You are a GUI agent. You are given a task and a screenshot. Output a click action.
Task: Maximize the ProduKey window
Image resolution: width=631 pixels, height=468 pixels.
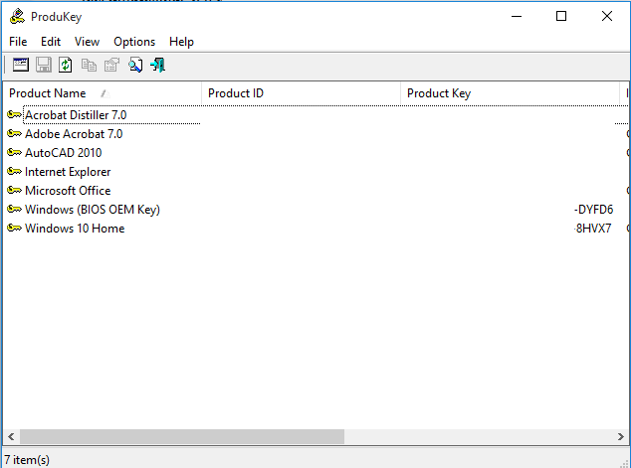[561, 17]
